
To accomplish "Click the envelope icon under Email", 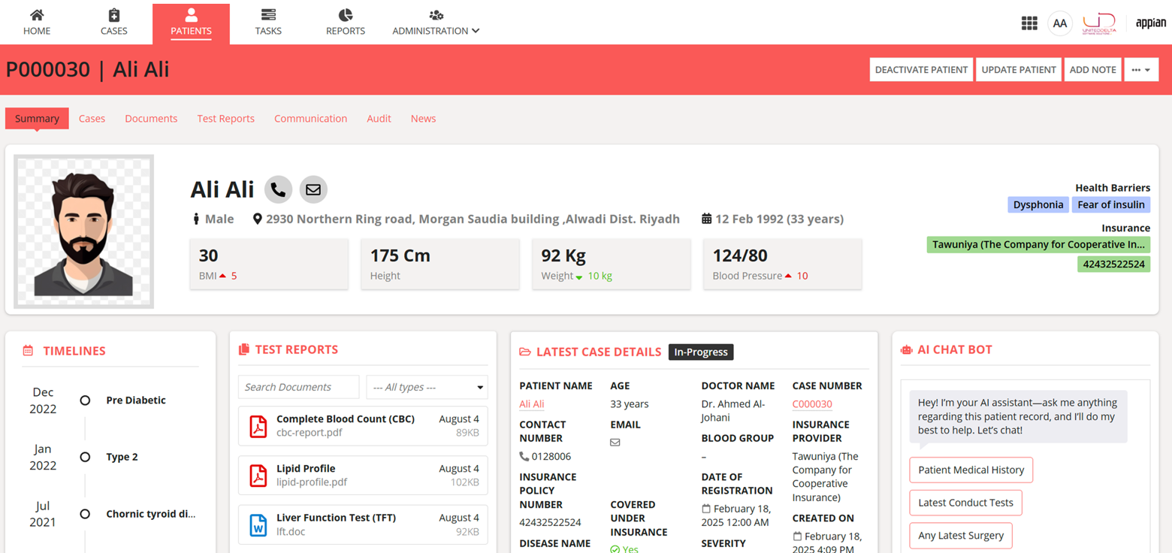I will [x=615, y=443].
